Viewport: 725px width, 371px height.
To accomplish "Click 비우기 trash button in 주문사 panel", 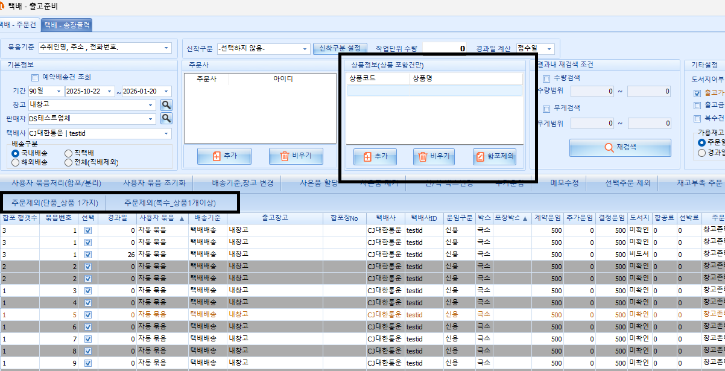I will (x=296, y=156).
